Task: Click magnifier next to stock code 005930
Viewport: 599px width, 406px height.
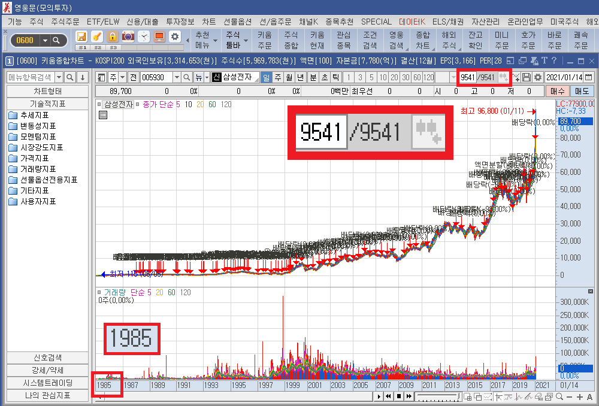Action: 186,77
